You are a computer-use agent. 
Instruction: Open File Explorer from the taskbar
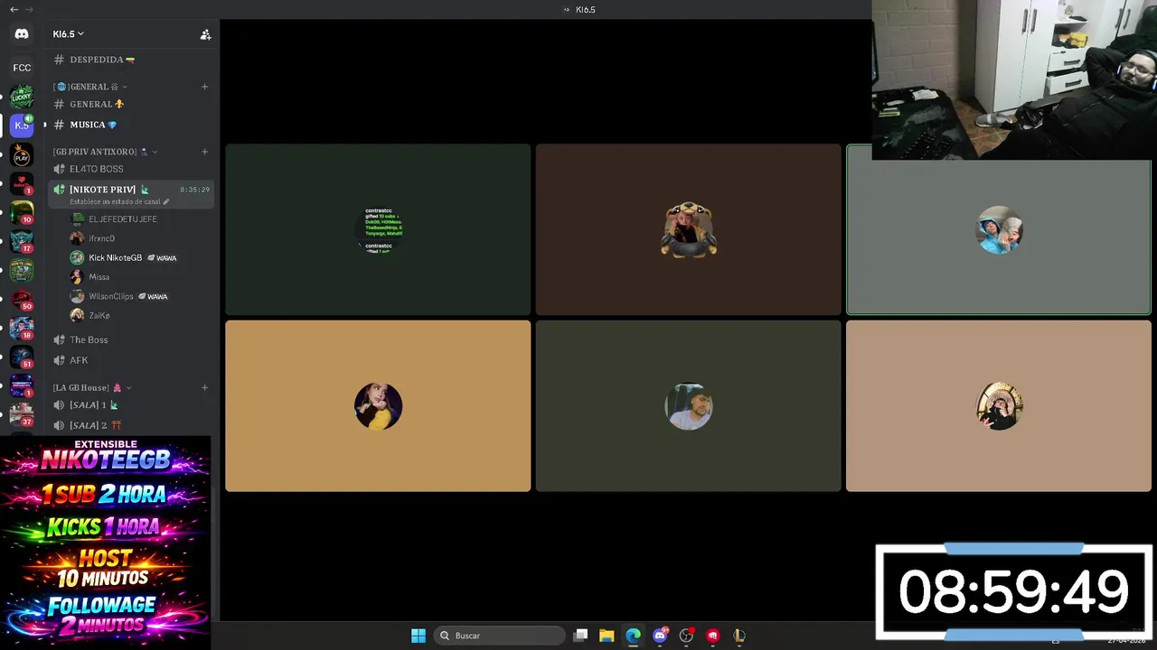click(x=607, y=636)
